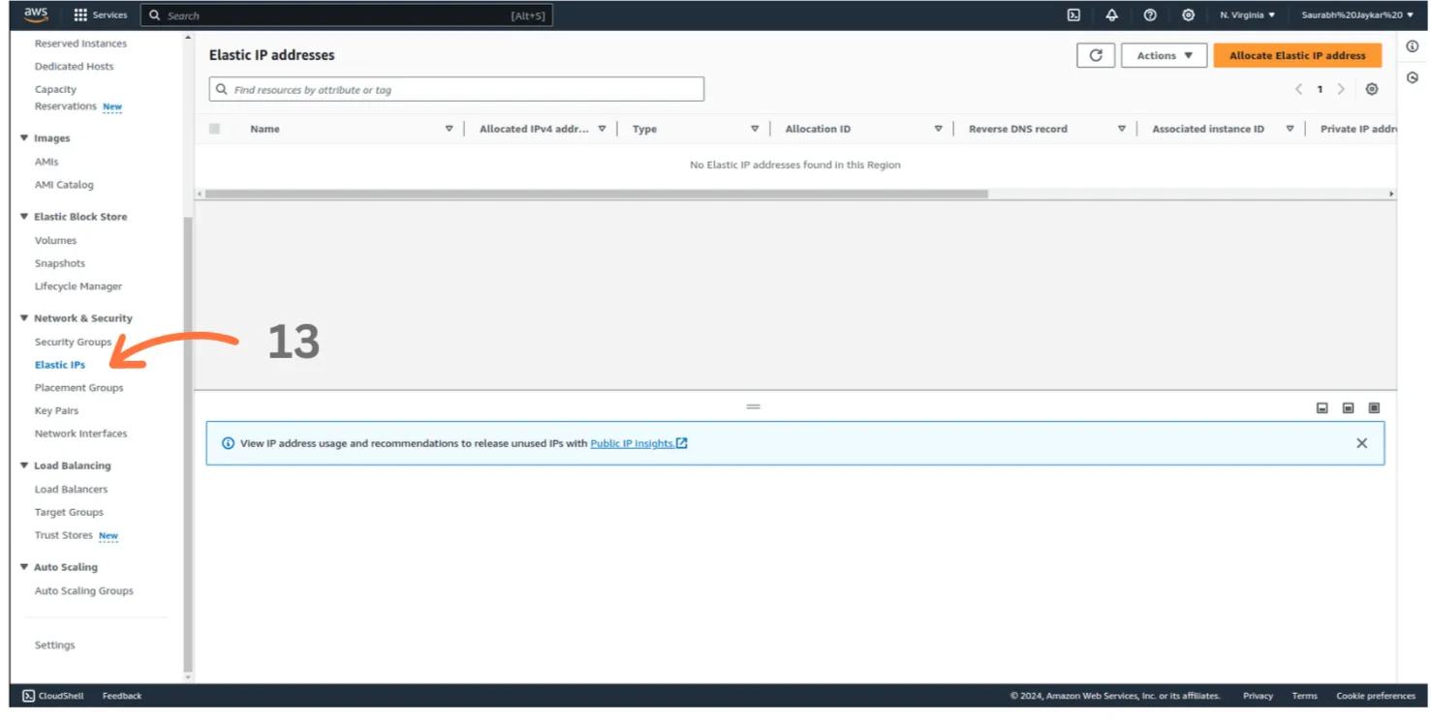Click the info icon in the banner
The image size is (1431, 721).
pos(229,443)
